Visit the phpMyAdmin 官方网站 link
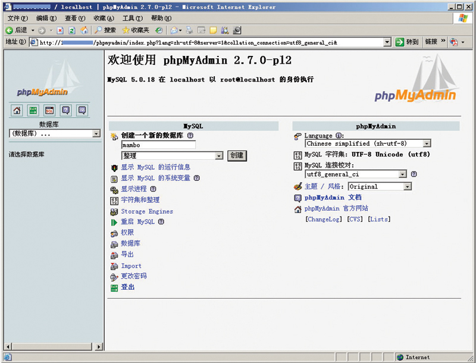Screen dimensions: 476x363 336,208
